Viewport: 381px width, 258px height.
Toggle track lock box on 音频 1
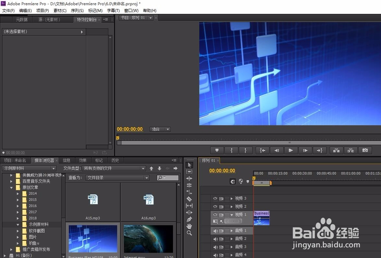pos(227,231)
